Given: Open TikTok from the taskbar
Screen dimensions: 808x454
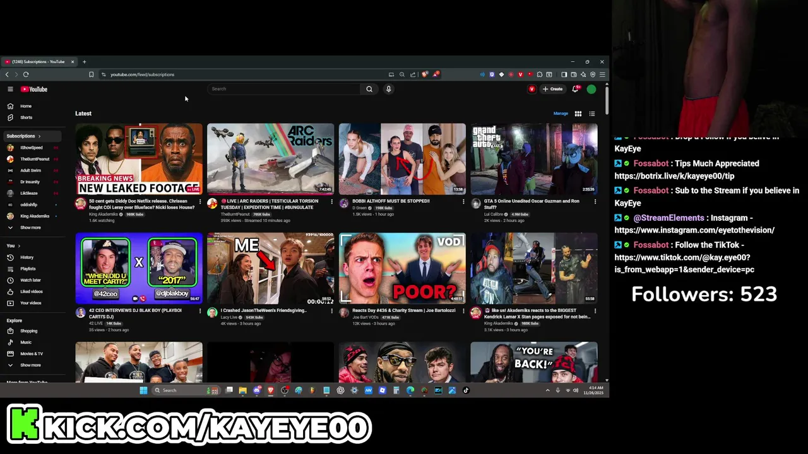Looking at the screenshot, I should 466,390.
